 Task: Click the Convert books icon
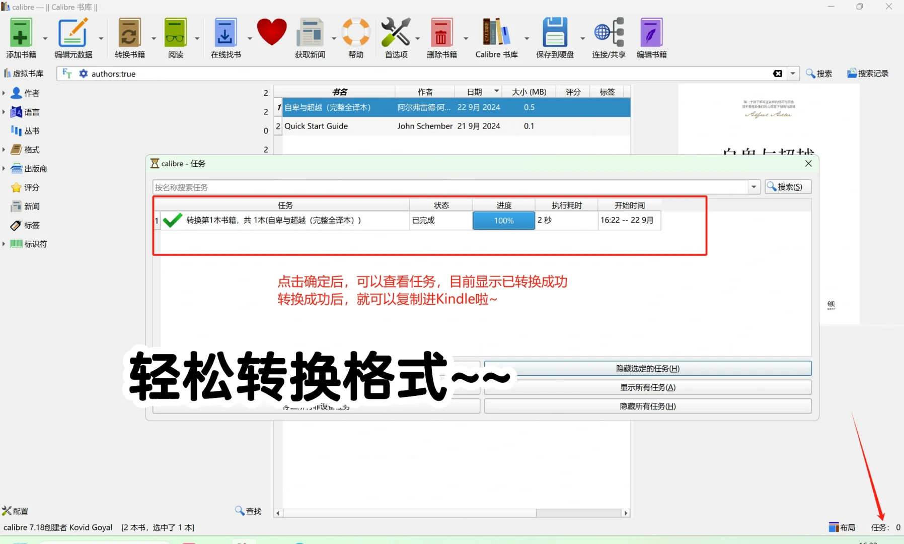129,33
